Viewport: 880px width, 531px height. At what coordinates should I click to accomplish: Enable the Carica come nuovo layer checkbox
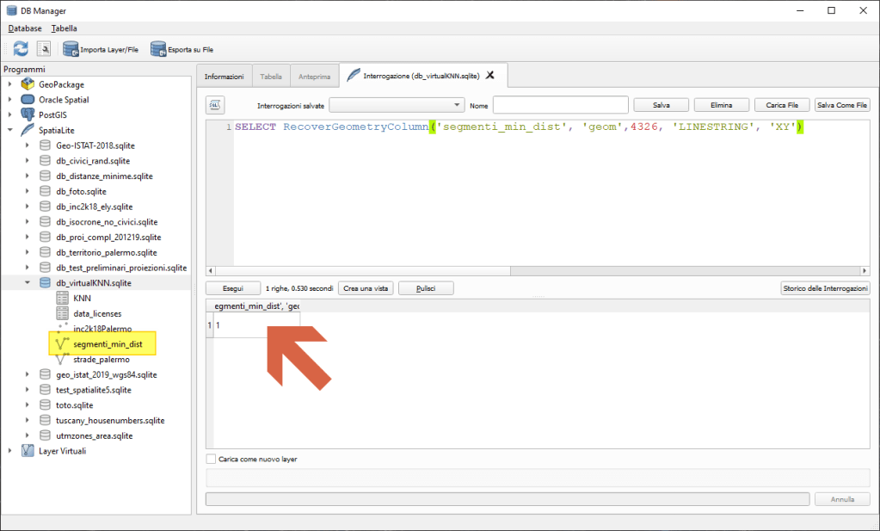tap(212, 459)
